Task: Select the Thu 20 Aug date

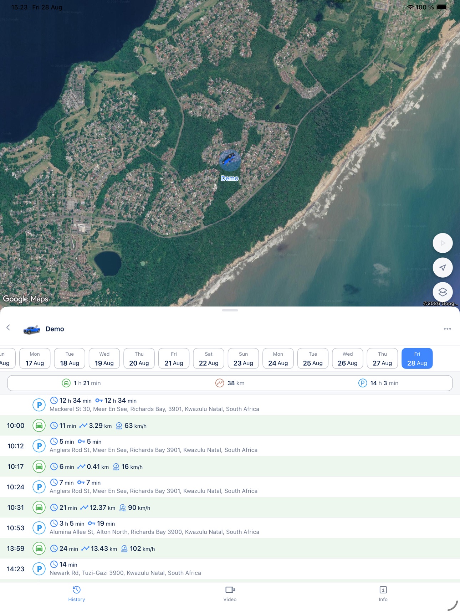Action: pos(139,359)
